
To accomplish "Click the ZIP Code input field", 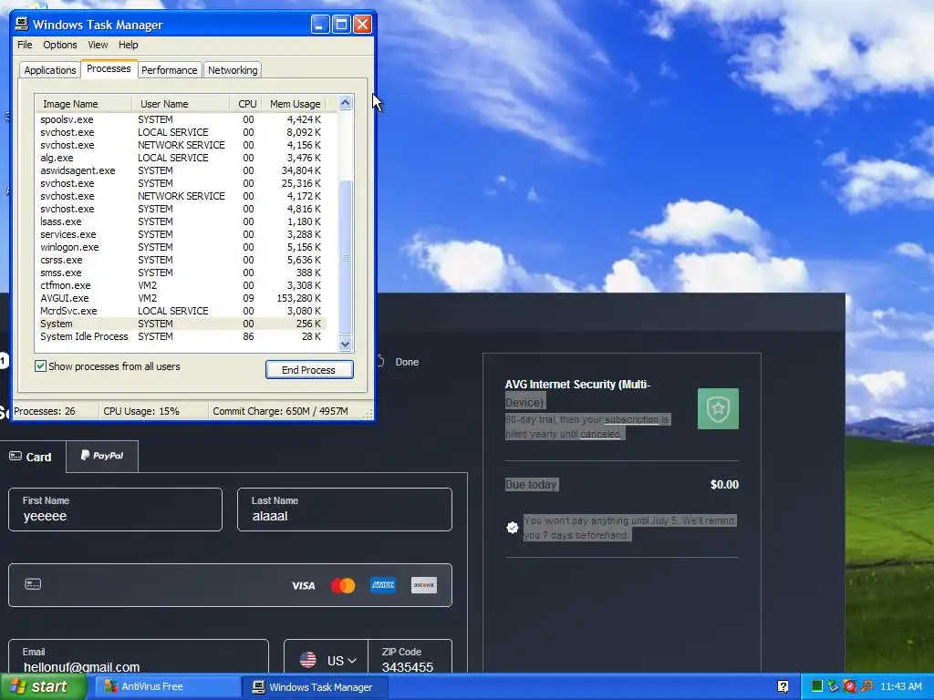I will [410, 656].
